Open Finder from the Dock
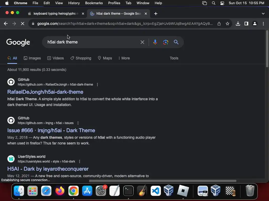This screenshot has height=201, width=269. point(19,191)
